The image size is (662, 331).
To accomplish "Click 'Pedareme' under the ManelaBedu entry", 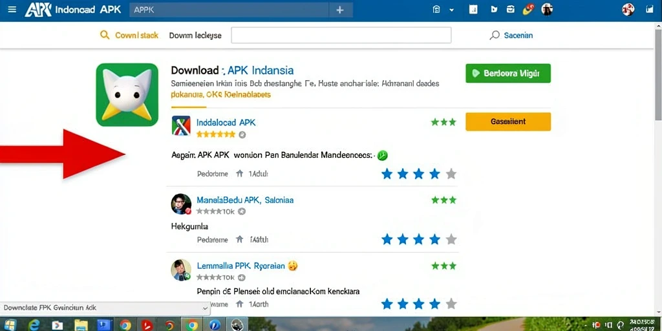I will [212, 240].
